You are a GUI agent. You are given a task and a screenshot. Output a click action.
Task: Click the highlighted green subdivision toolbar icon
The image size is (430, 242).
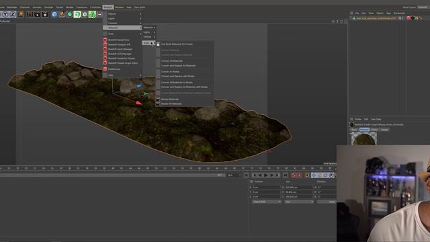click(x=77, y=14)
